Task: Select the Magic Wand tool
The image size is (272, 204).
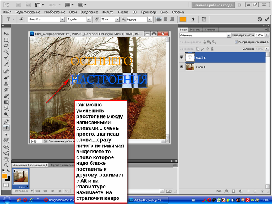Action: pyautogui.click(x=6, y=52)
